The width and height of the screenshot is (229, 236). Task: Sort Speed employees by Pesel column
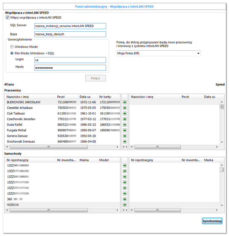[x=191, y=97]
